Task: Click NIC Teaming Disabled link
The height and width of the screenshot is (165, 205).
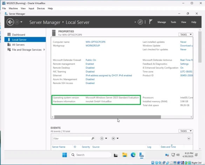Action: point(90,71)
